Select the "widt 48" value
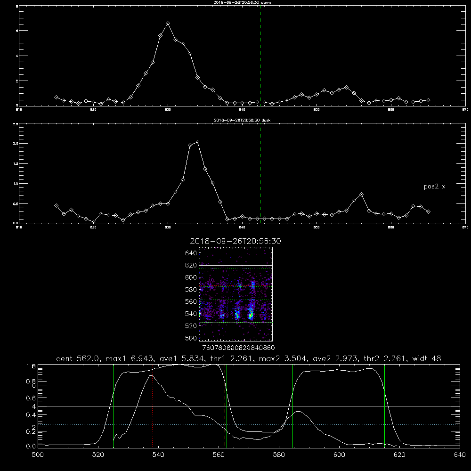The width and height of the screenshot is (471, 471). [x=427, y=358]
